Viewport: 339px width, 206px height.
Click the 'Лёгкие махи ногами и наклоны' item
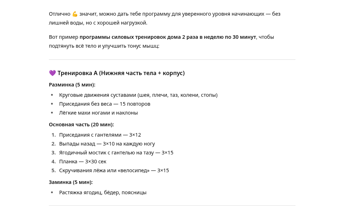click(x=98, y=113)
